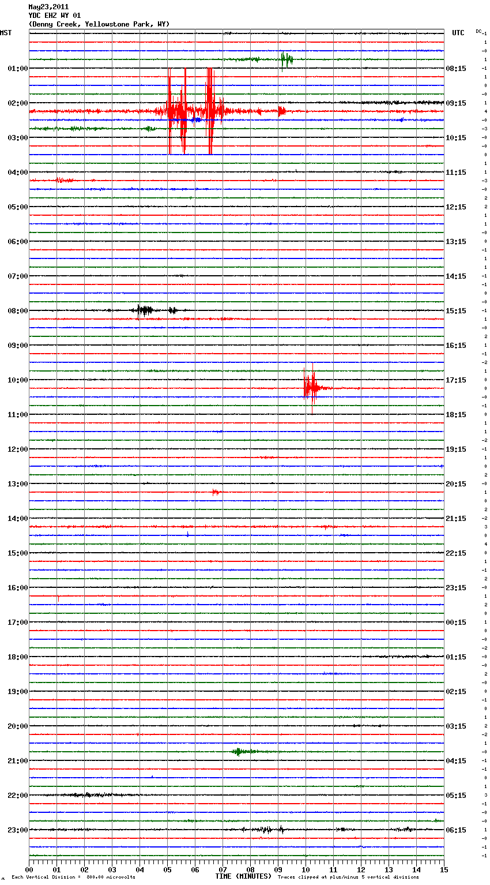The height and width of the screenshot is (885, 490).
Task: Select the 06:00 MST row label
Action: (x=18, y=242)
